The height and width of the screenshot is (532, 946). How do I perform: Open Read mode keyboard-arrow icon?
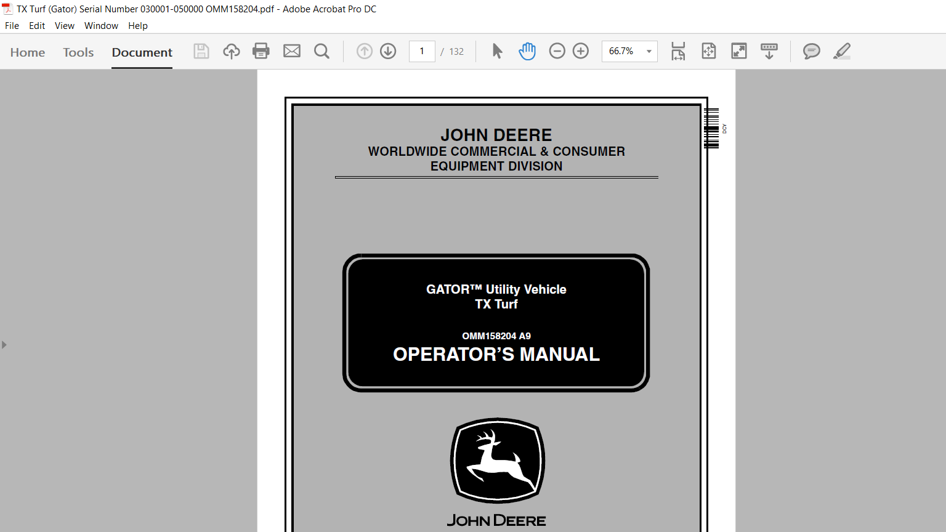pos(769,51)
